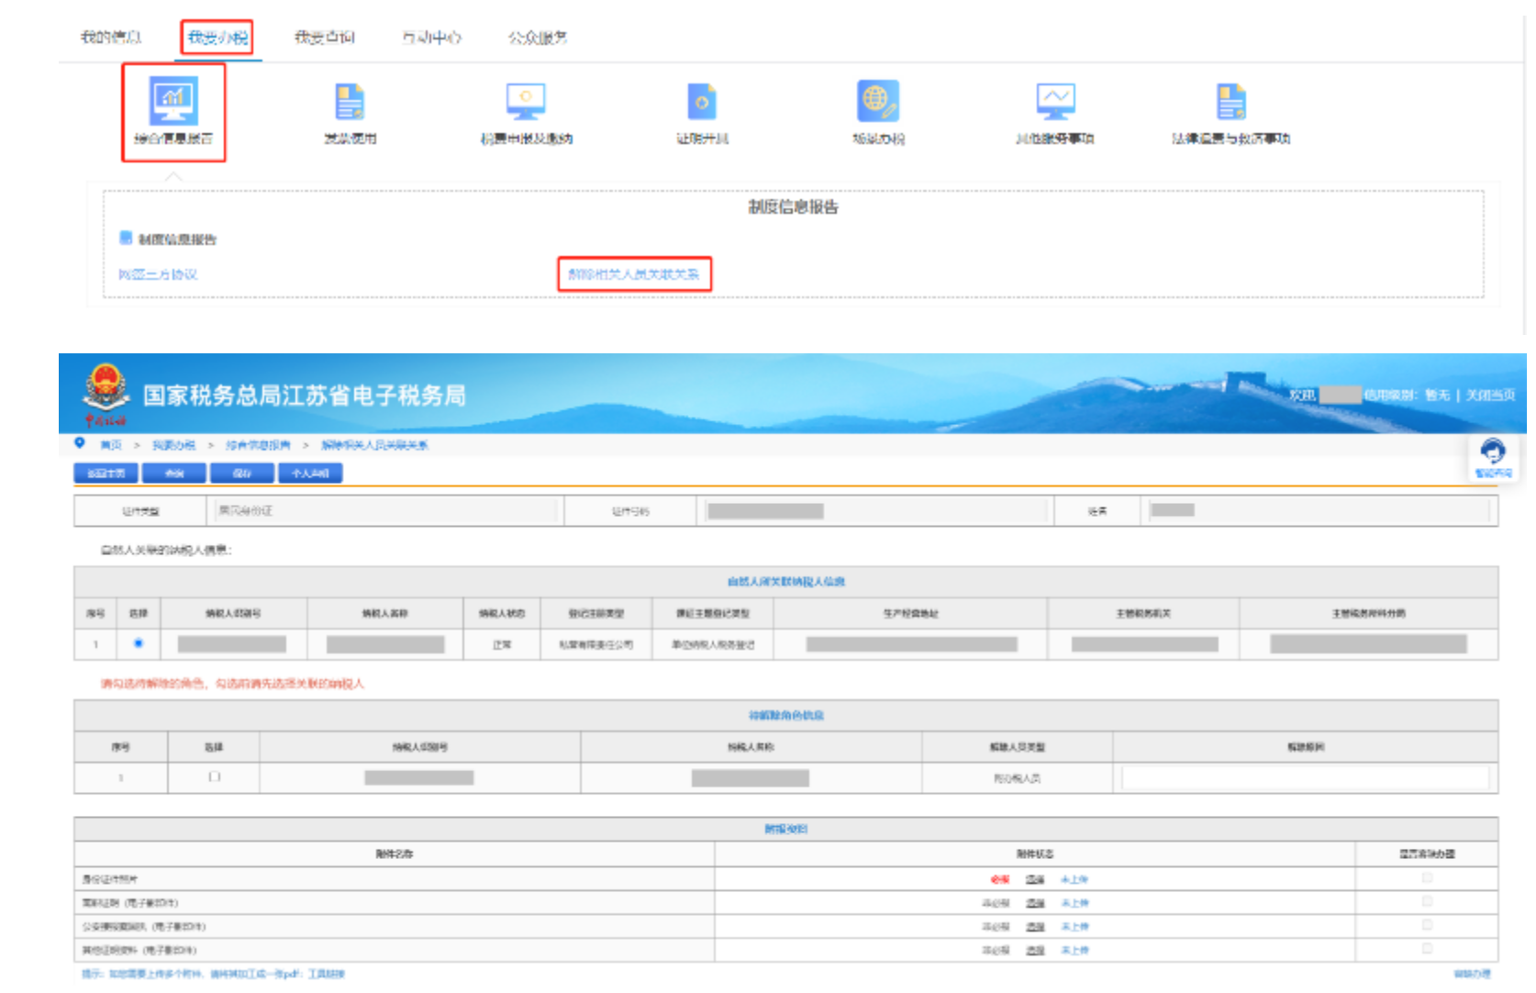The image size is (1536, 993).
Task: Open the 特色办税 globe icon
Action: 877,103
